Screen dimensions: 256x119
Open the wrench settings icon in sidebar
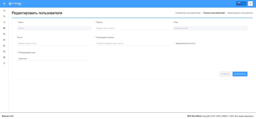click(x=4, y=17)
